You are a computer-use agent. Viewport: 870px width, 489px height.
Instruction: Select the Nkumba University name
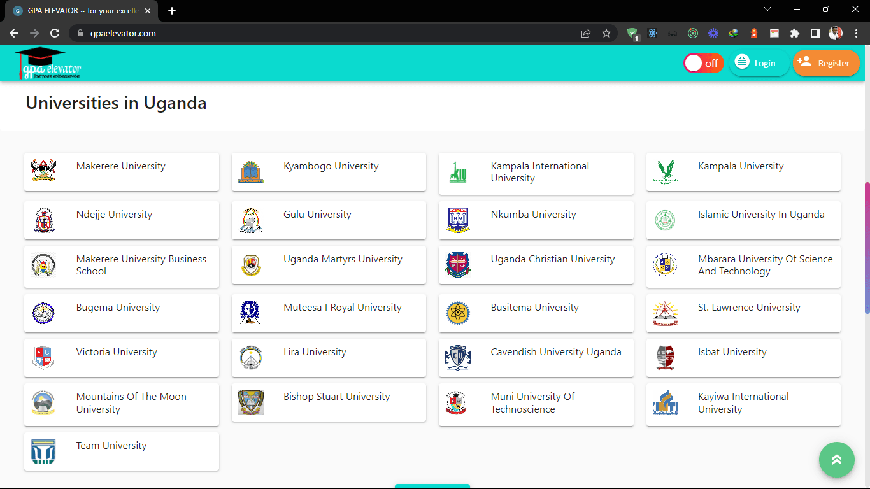pos(534,215)
